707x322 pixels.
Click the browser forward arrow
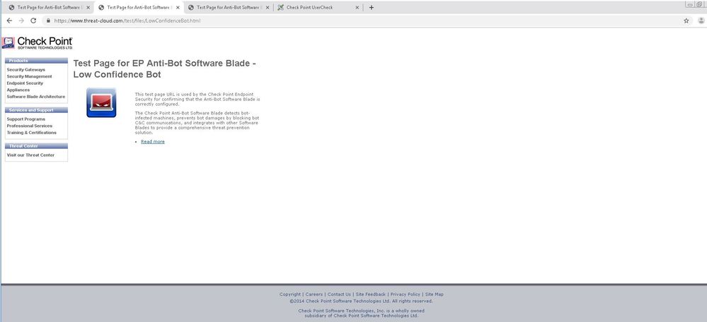point(22,21)
